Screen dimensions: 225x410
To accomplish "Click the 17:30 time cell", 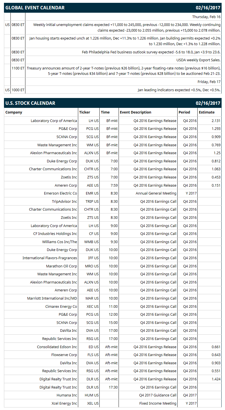I will (x=113, y=387).
